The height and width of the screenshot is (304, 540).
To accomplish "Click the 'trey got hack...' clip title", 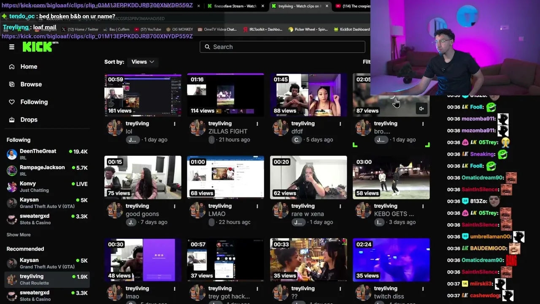I will pyautogui.click(x=229, y=296).
